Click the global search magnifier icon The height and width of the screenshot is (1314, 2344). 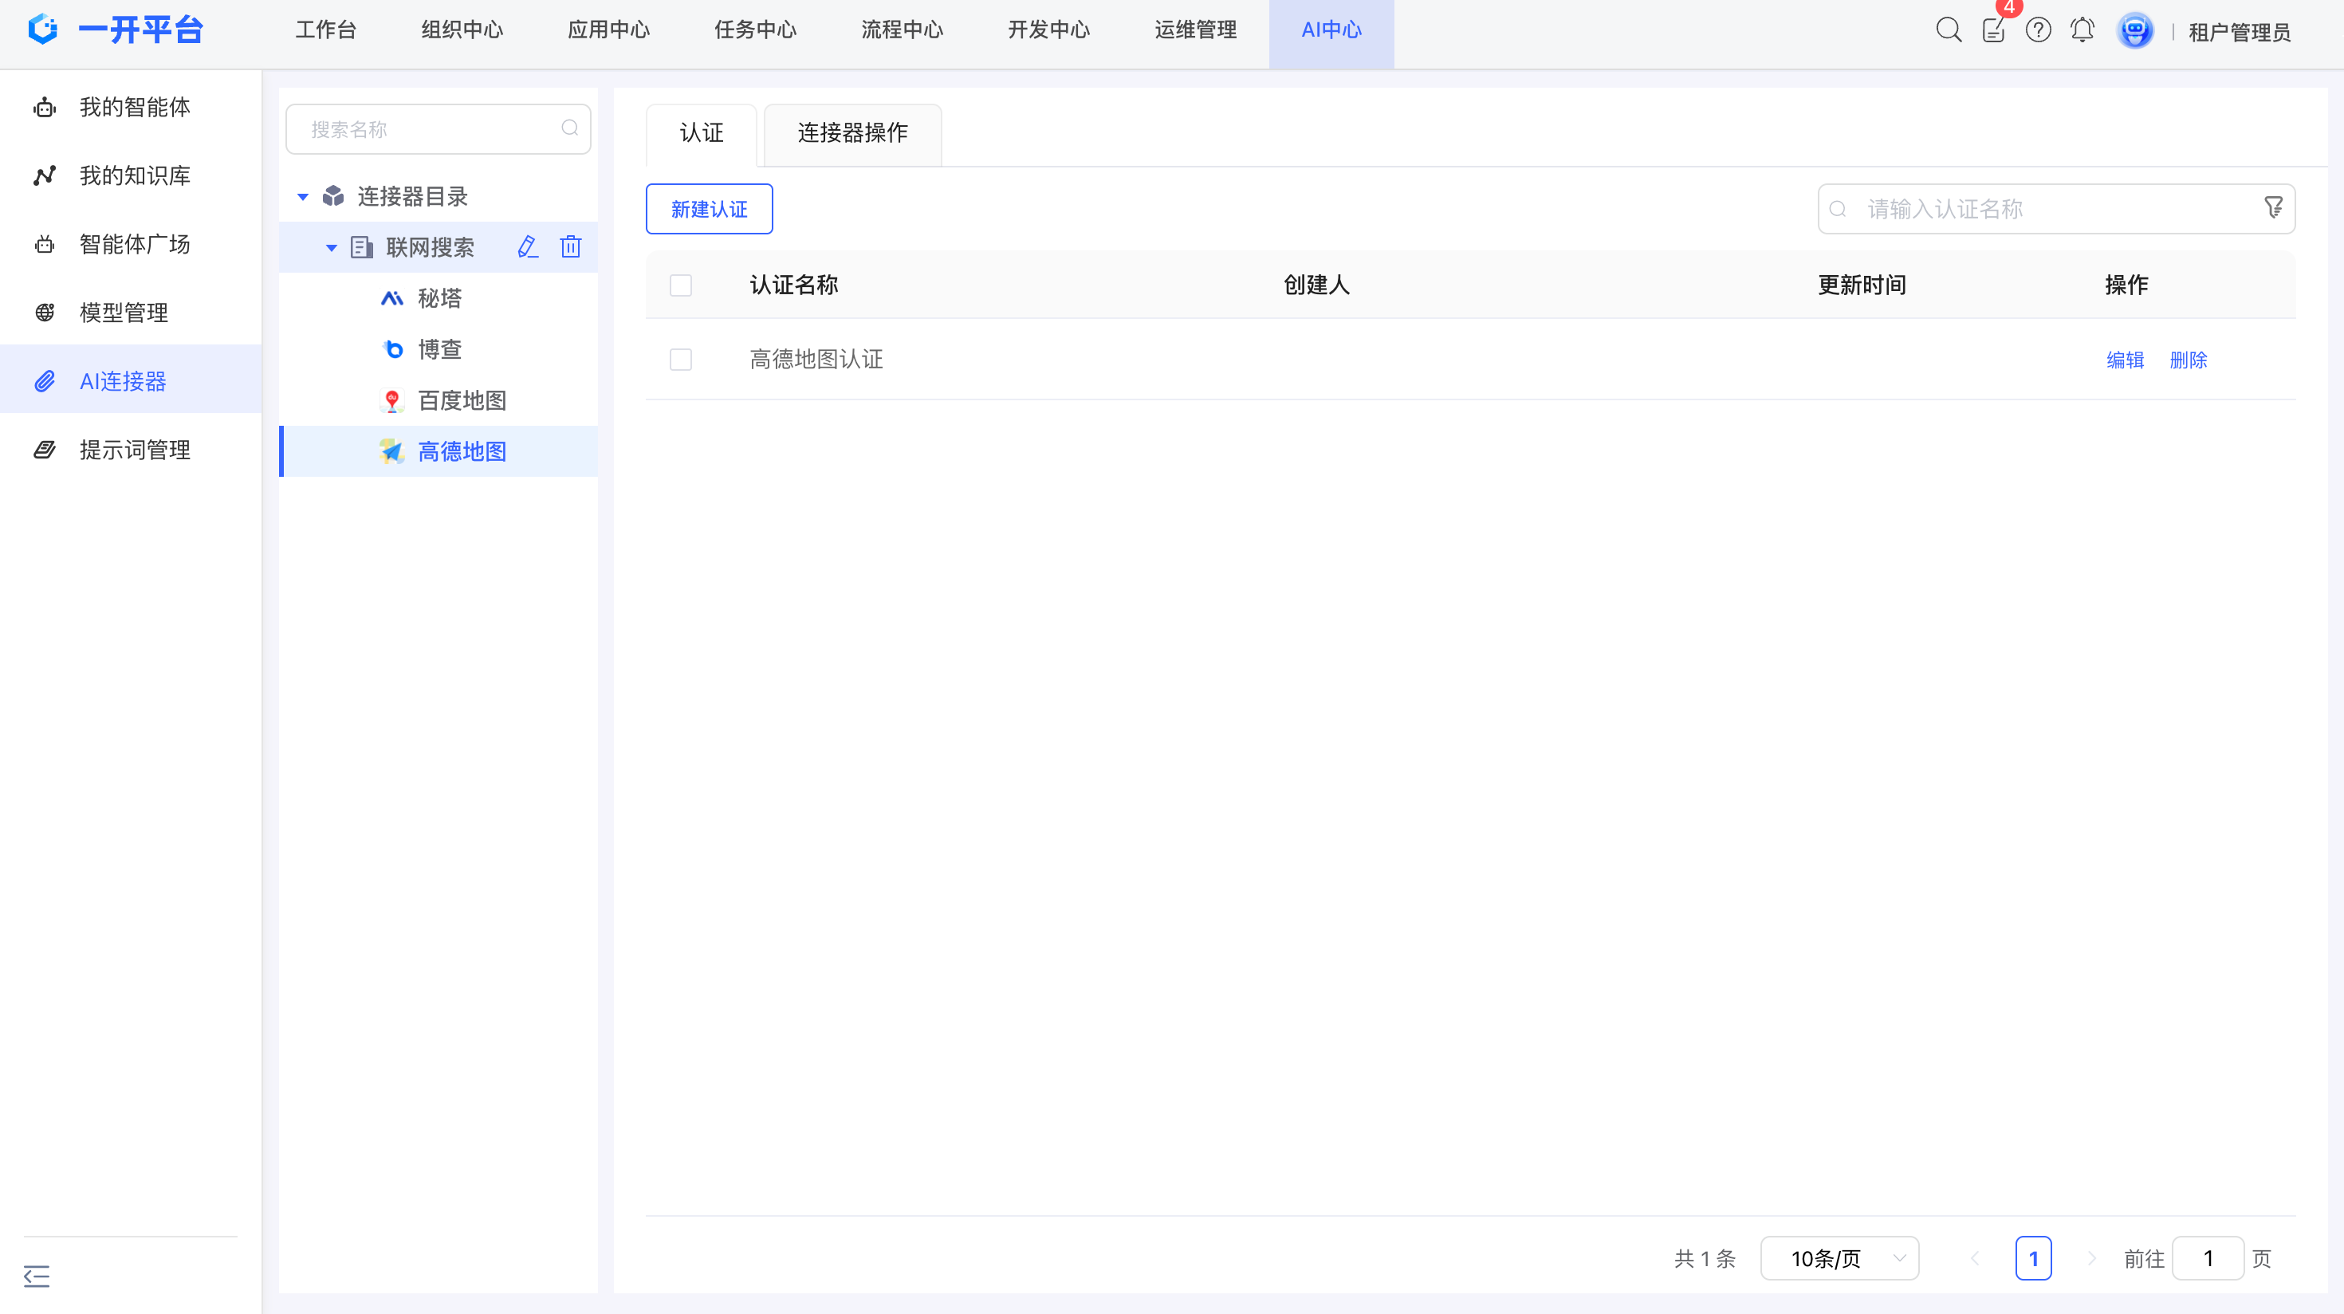click(x=1949, y=30)
